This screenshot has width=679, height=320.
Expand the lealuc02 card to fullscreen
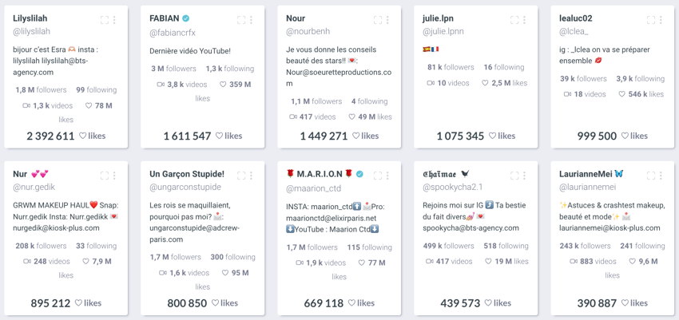(x=651, y=20)
